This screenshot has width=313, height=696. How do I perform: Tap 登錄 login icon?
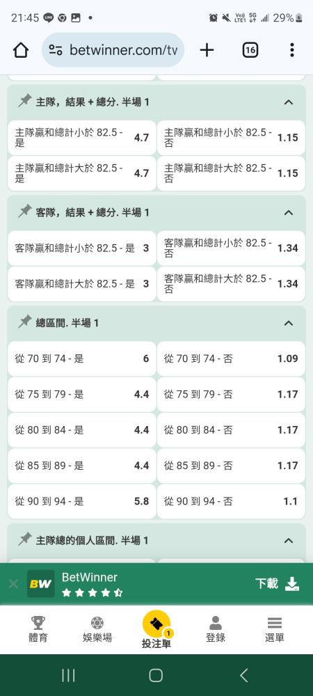216,629
